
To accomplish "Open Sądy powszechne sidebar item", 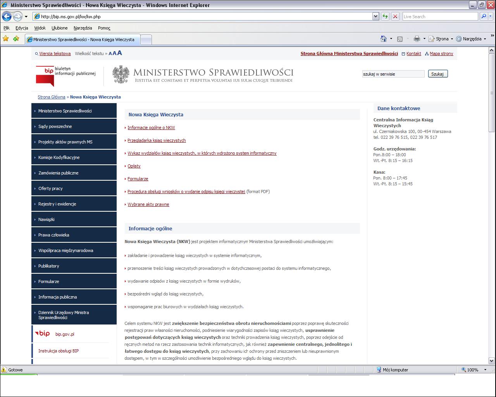I will (x=74, y=126).
